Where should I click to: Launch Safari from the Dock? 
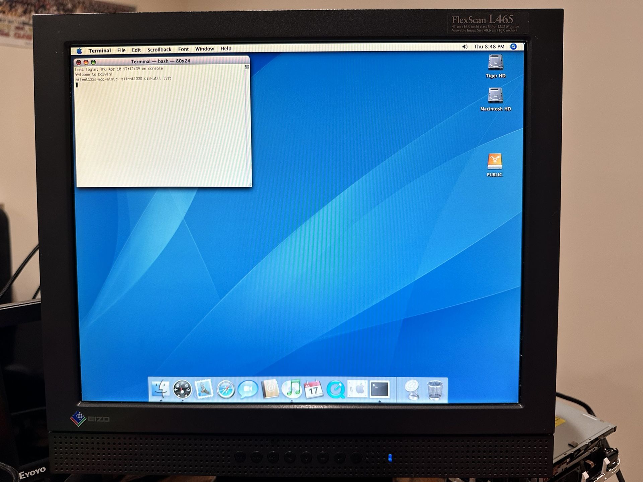[226, 390]
